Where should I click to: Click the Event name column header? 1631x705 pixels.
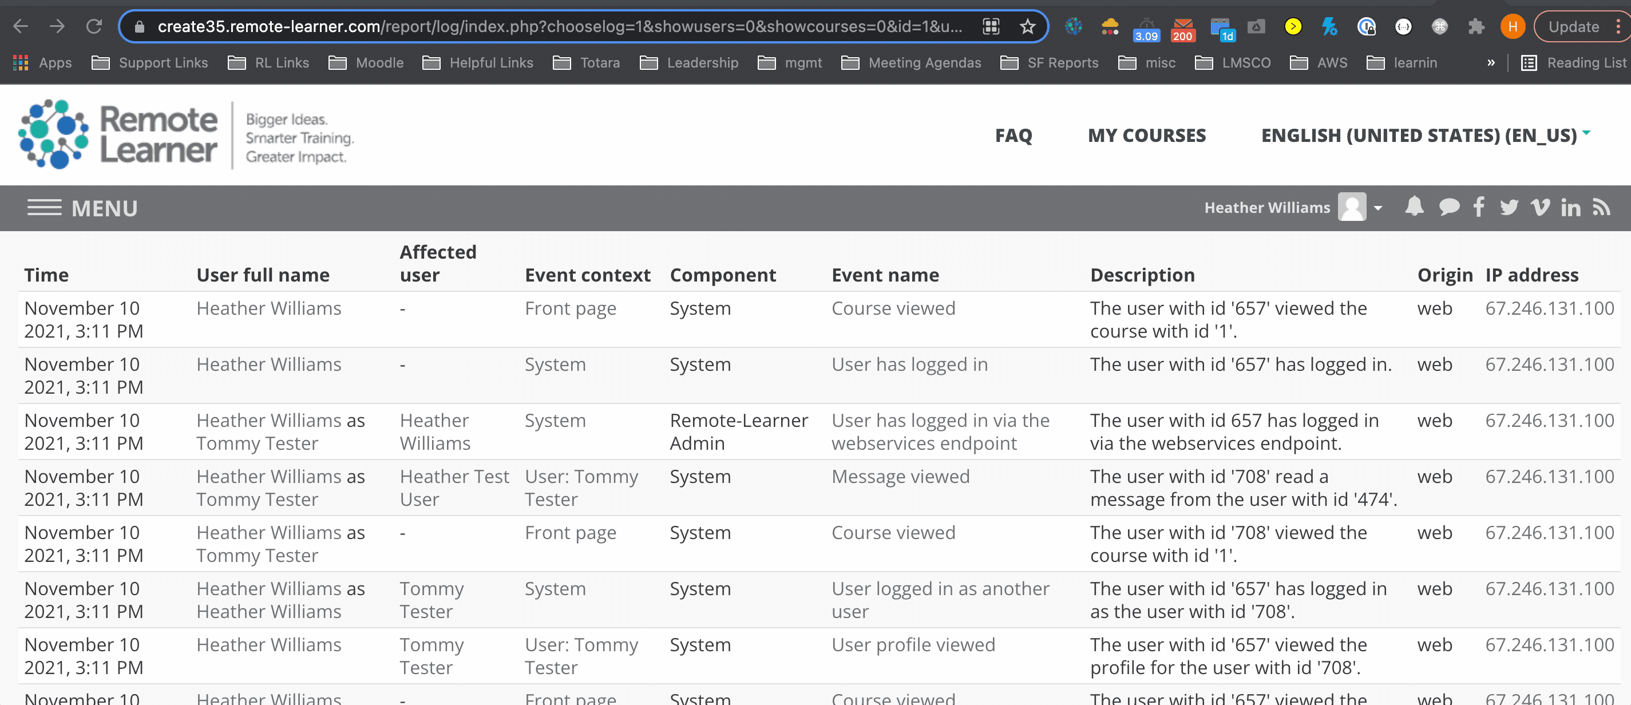pos(885,275)
